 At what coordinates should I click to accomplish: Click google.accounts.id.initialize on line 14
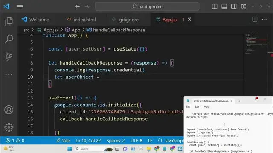click(95, 105)
